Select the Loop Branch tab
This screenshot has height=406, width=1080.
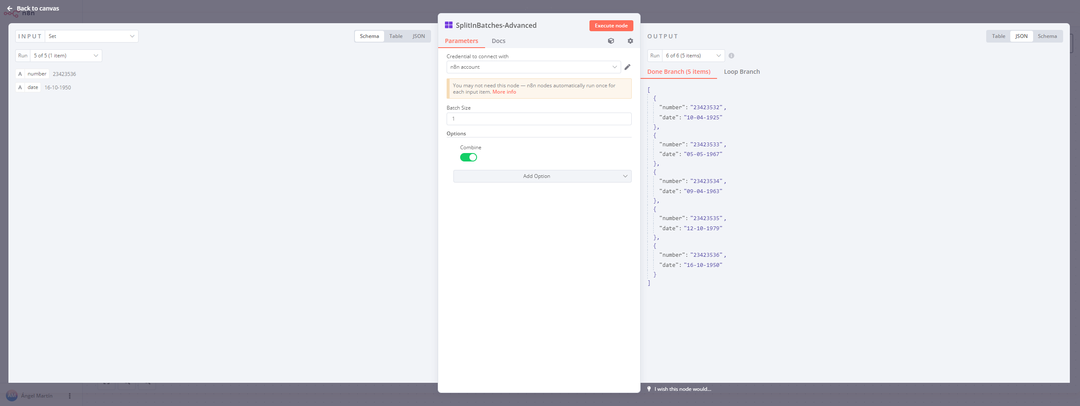[x=742, y=72]
